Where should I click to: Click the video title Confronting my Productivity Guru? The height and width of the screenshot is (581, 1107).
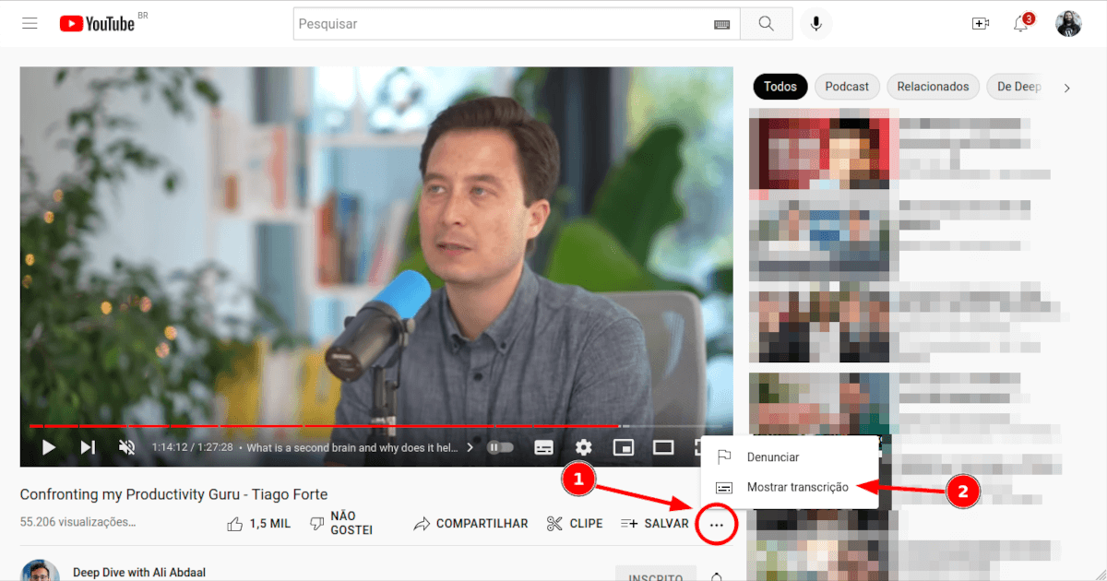[173, 494]
